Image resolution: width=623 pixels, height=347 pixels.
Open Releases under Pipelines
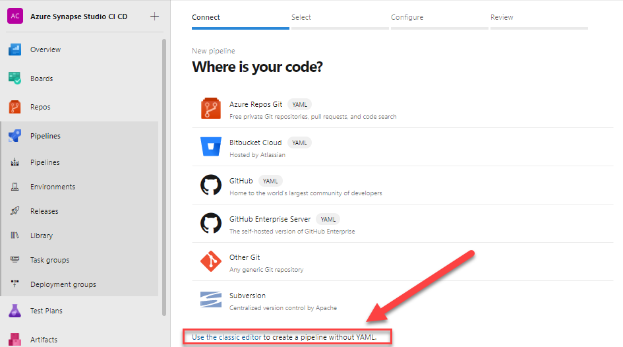[x=44, y=211]
